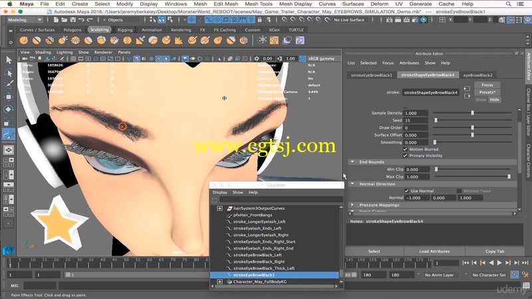This screenshot has width=532, height=299.
Task: Select pfxHair_FrontBangs in Outliner
Action: 253,215
